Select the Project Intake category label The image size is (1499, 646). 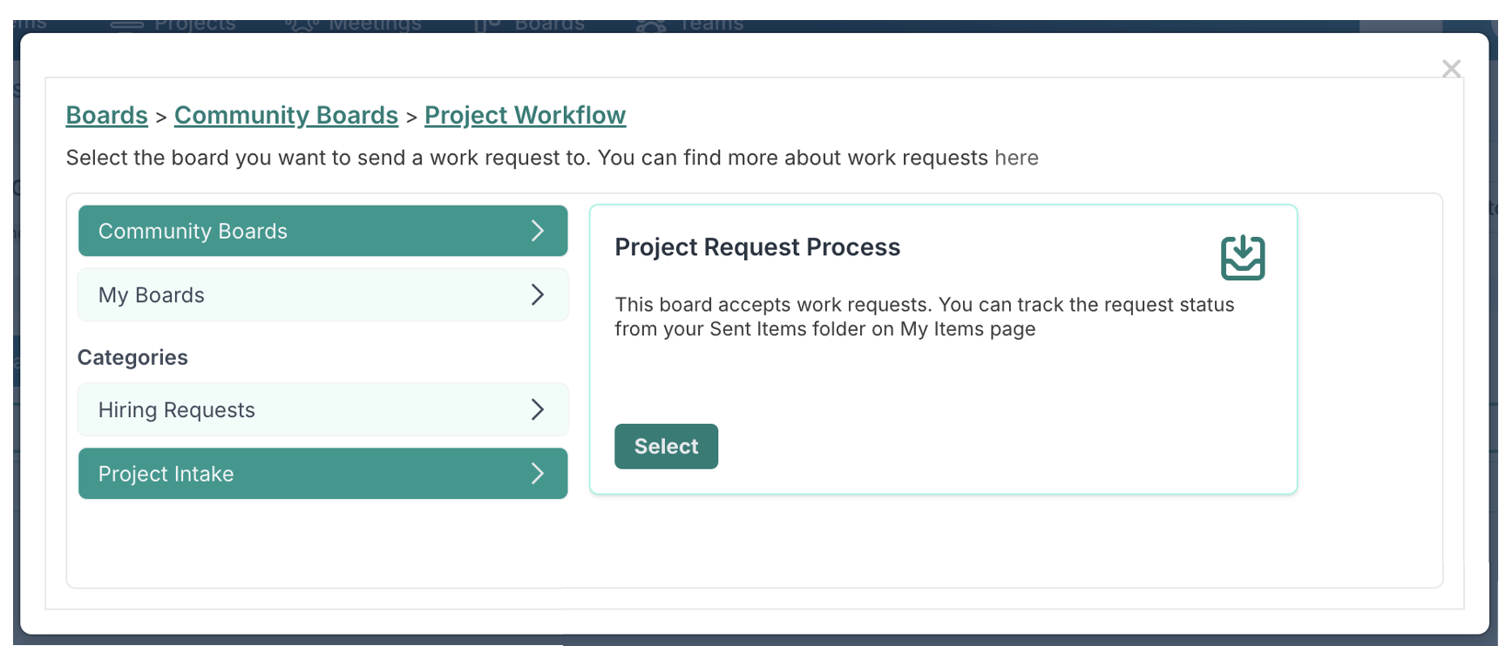pyautogui.click(x=166, y=474)
